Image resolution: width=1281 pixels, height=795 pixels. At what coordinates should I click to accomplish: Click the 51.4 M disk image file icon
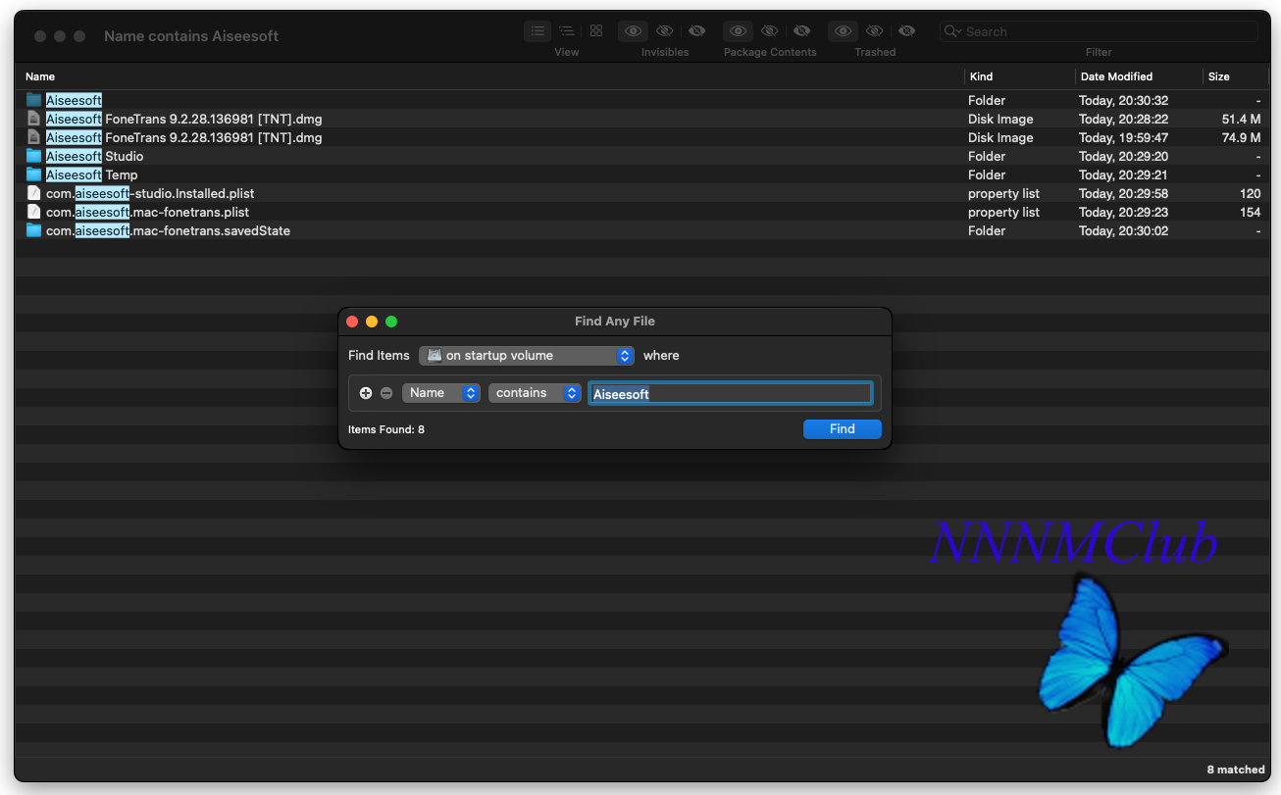click(34, 119)
